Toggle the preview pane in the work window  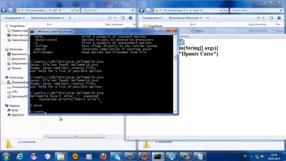click(x=271, y=18)
